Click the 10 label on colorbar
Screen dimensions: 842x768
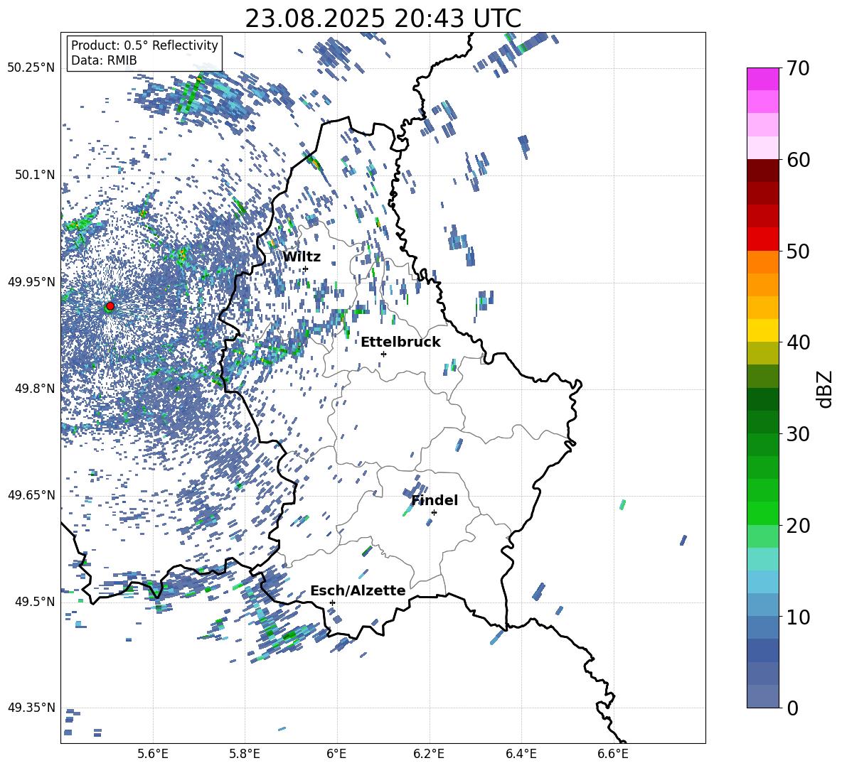[797, 617]
